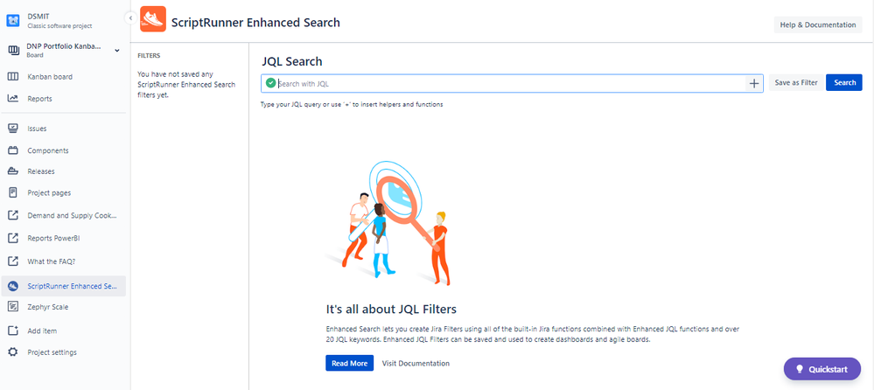Click the Releases ship icon
Screen dimensions: 874x390
[x=13, y=171]
